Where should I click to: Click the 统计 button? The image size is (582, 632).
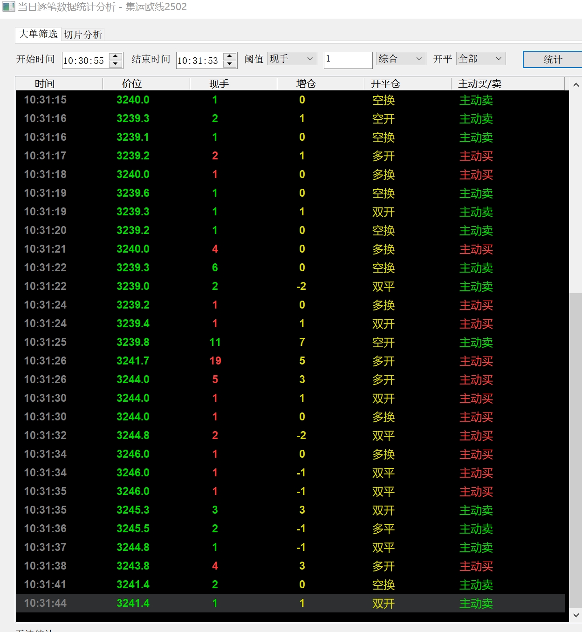(x=553, y=60)
